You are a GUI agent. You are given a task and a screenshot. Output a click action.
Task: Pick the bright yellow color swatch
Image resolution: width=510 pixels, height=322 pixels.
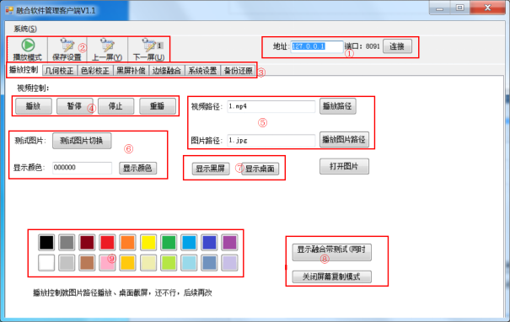(x=148, y=242)
